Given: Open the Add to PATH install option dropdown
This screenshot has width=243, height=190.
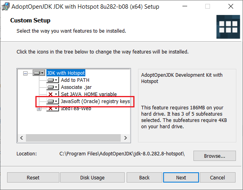Looking at the screenshot, I should tap(53, 80).
